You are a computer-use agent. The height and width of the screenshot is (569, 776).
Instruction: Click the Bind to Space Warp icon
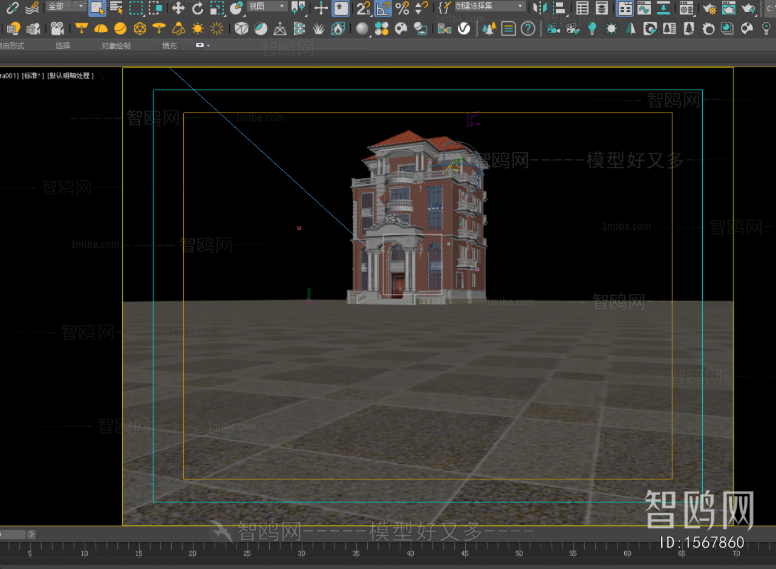pyautogui.click(x=32, y=7)
